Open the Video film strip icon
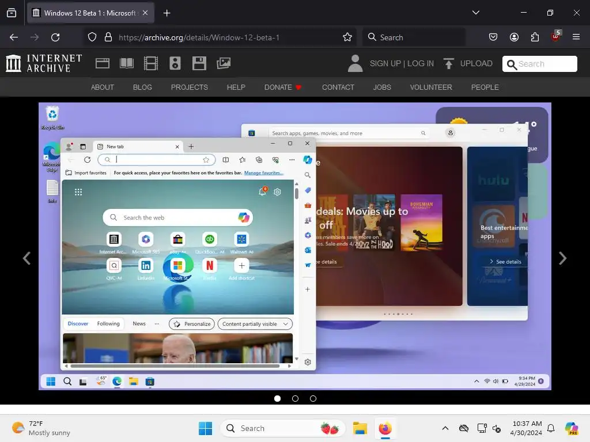The width and height of the screenshot is (590, 442). coord(151,63)
